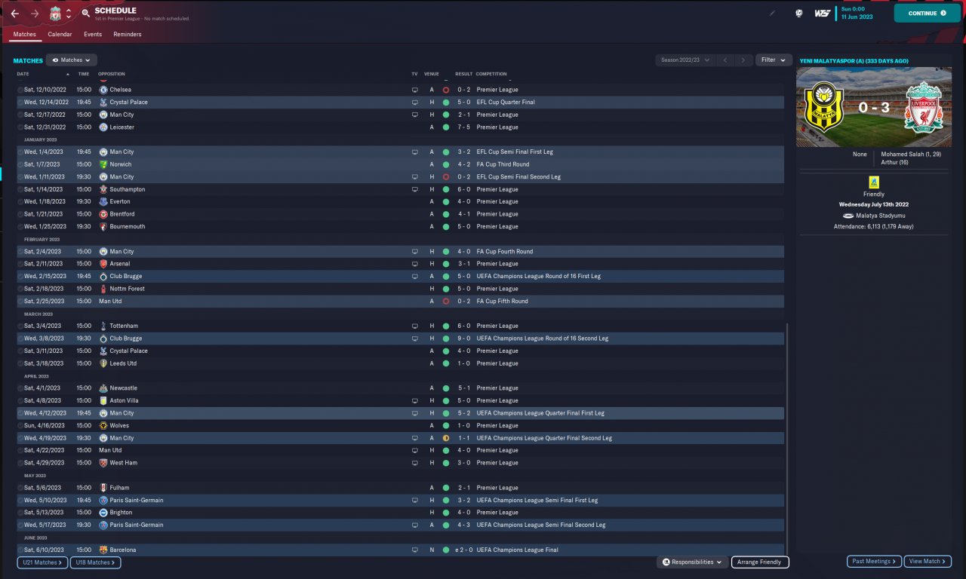
Task: Toggle the row marker for Fulham 5/6/2023
Action: click(20, 488)
